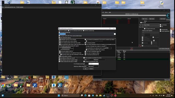
Task: Toggle Show advanced options checkbox
Action: pyautogui.click(x=59, y=38)
